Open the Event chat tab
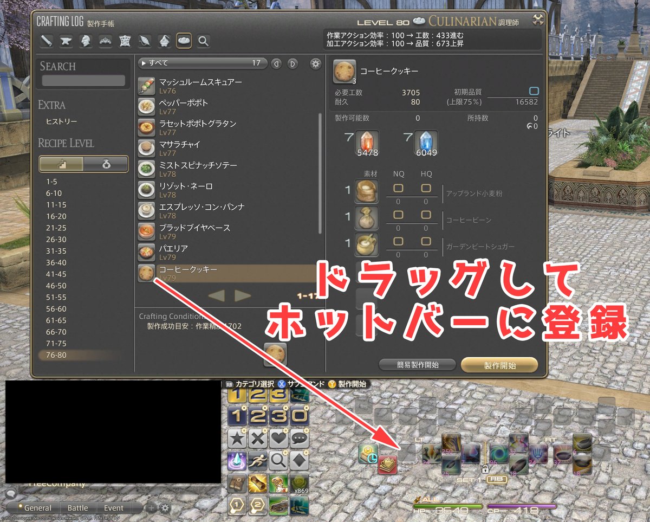 click(114, 508)
